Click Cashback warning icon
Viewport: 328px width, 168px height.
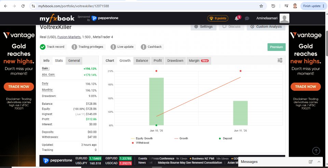pos(143,47)
